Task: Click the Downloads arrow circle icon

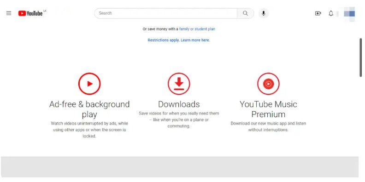Action: 179,84
